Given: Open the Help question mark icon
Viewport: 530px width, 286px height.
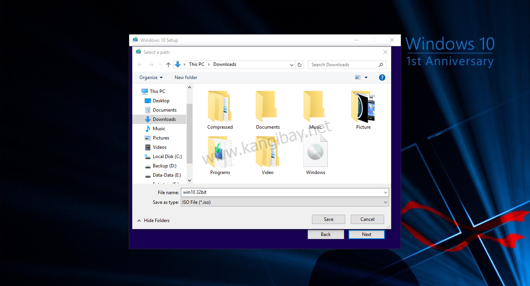Looking at the screenshot, I should point(382,78).
